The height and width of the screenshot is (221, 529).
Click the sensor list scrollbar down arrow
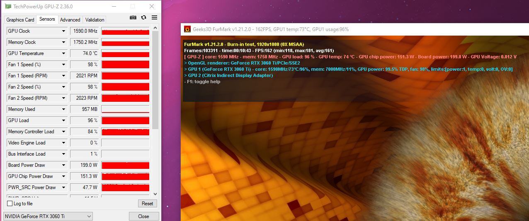(x=155, y=194)
